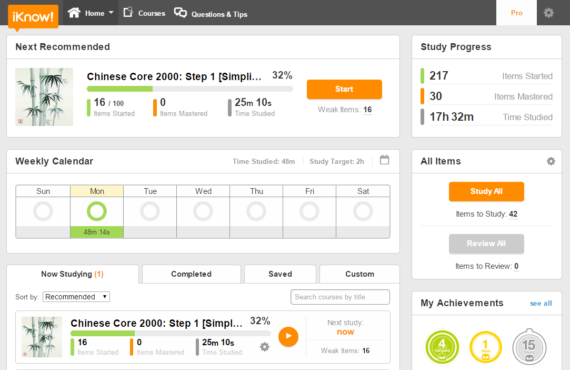Screen dimensions: 570x370
Task: Click the bamboo thumbnail in Next Recommended
Action: pyautogui.click(x=44, y=97)
